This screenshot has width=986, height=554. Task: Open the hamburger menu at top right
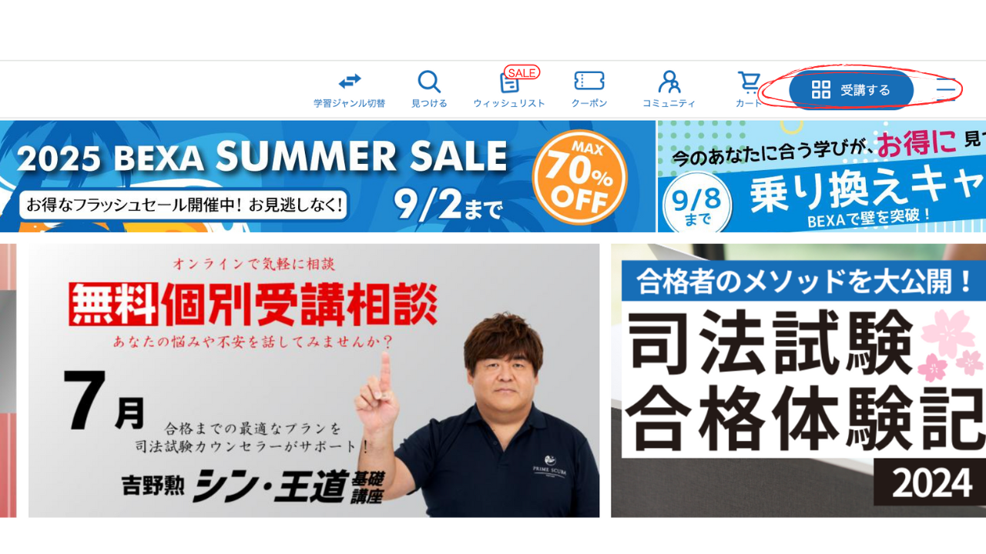coord(946,90)
